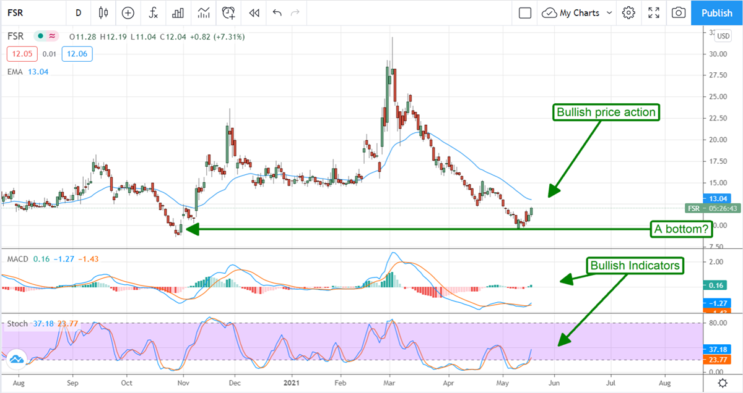Open the indicator templates icon
This screenshot has width=743, height=393.
[x=203, y=12]
